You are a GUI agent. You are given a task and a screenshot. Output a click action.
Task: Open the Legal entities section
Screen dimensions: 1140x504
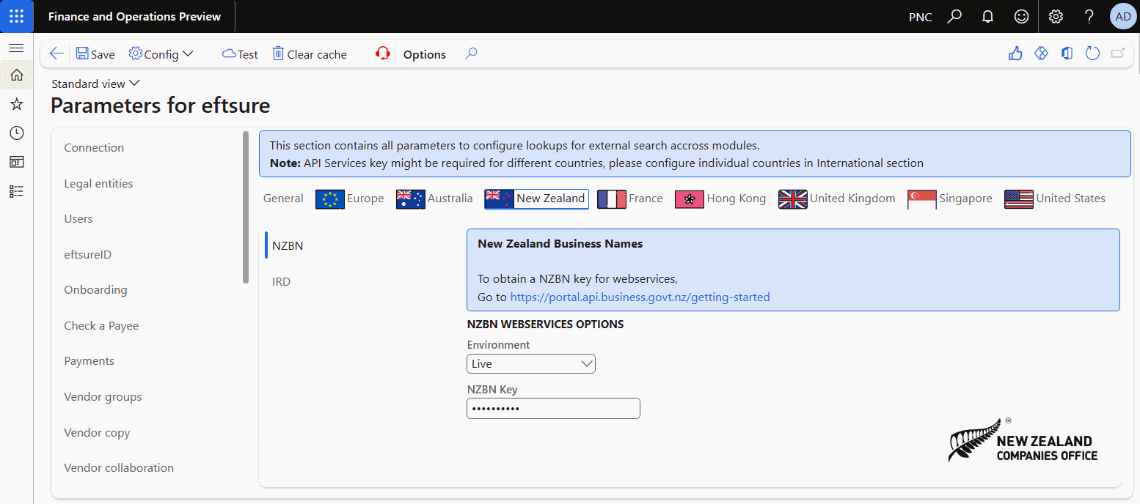[x=98, y=183]
